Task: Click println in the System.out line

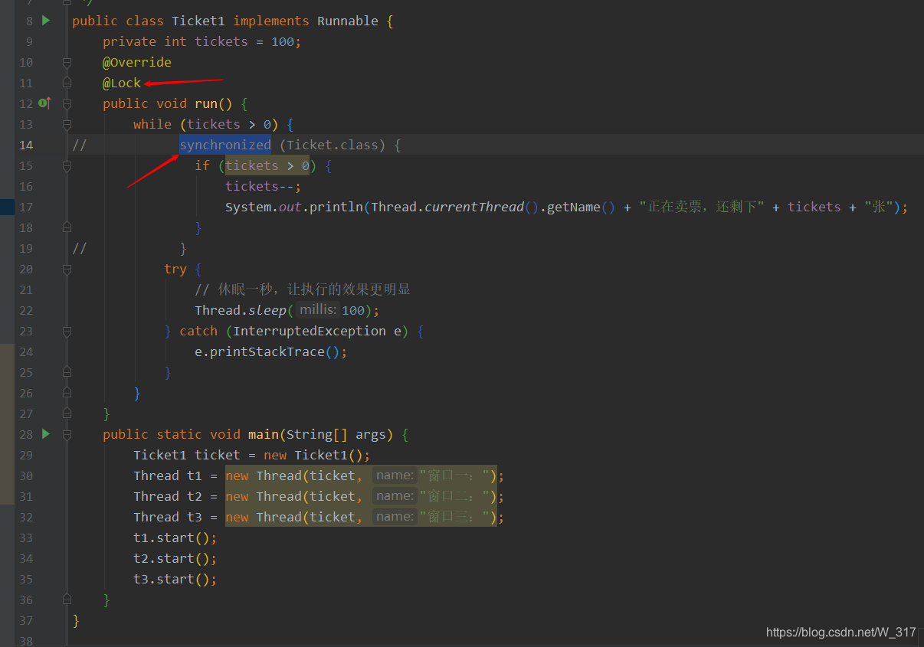Action: click(x=336, y=207)
